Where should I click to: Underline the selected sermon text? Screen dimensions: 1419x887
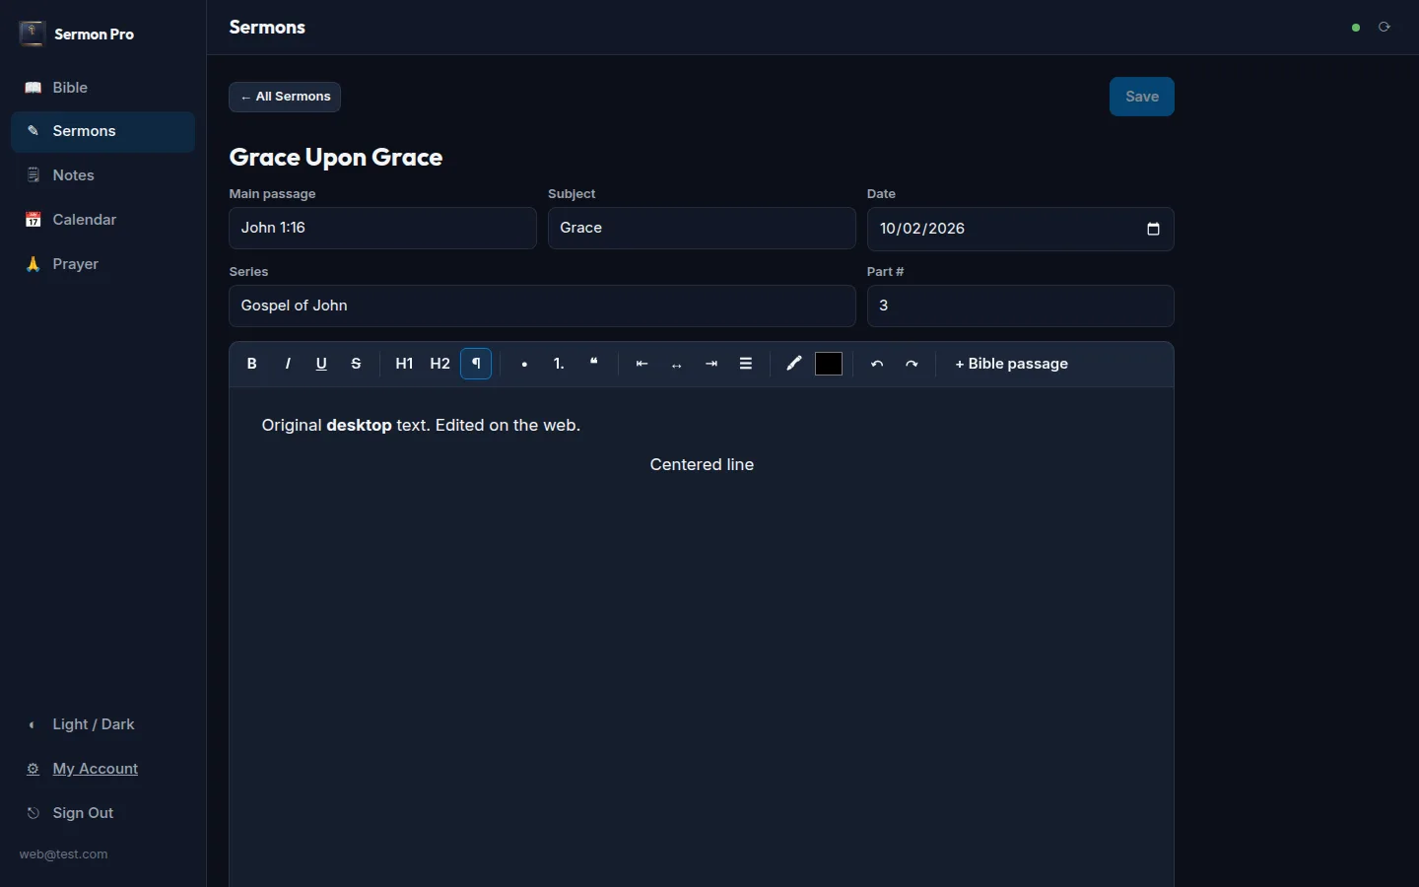(x=321, y=364)
